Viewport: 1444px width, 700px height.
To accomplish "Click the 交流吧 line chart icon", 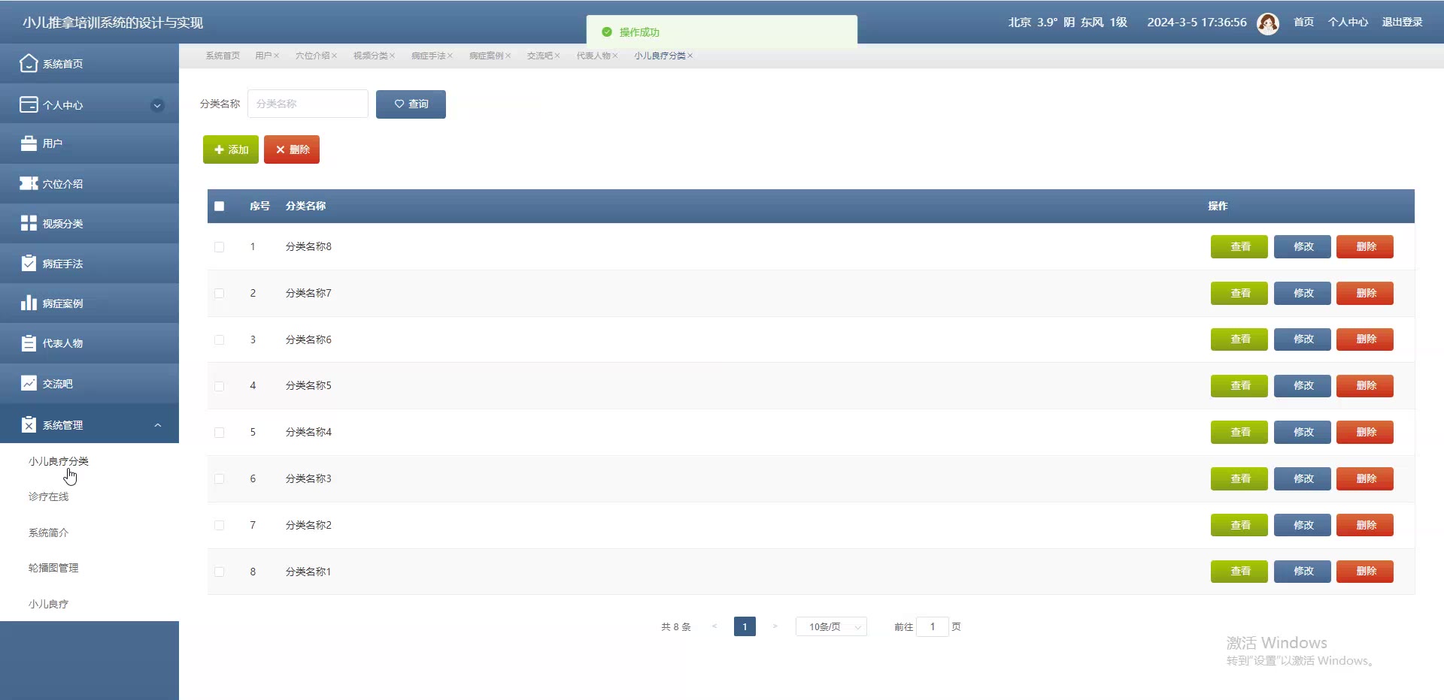I will (x=29, y=383).
